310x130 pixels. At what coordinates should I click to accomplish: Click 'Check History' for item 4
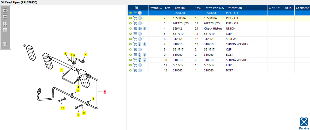[x=213, y=29]
